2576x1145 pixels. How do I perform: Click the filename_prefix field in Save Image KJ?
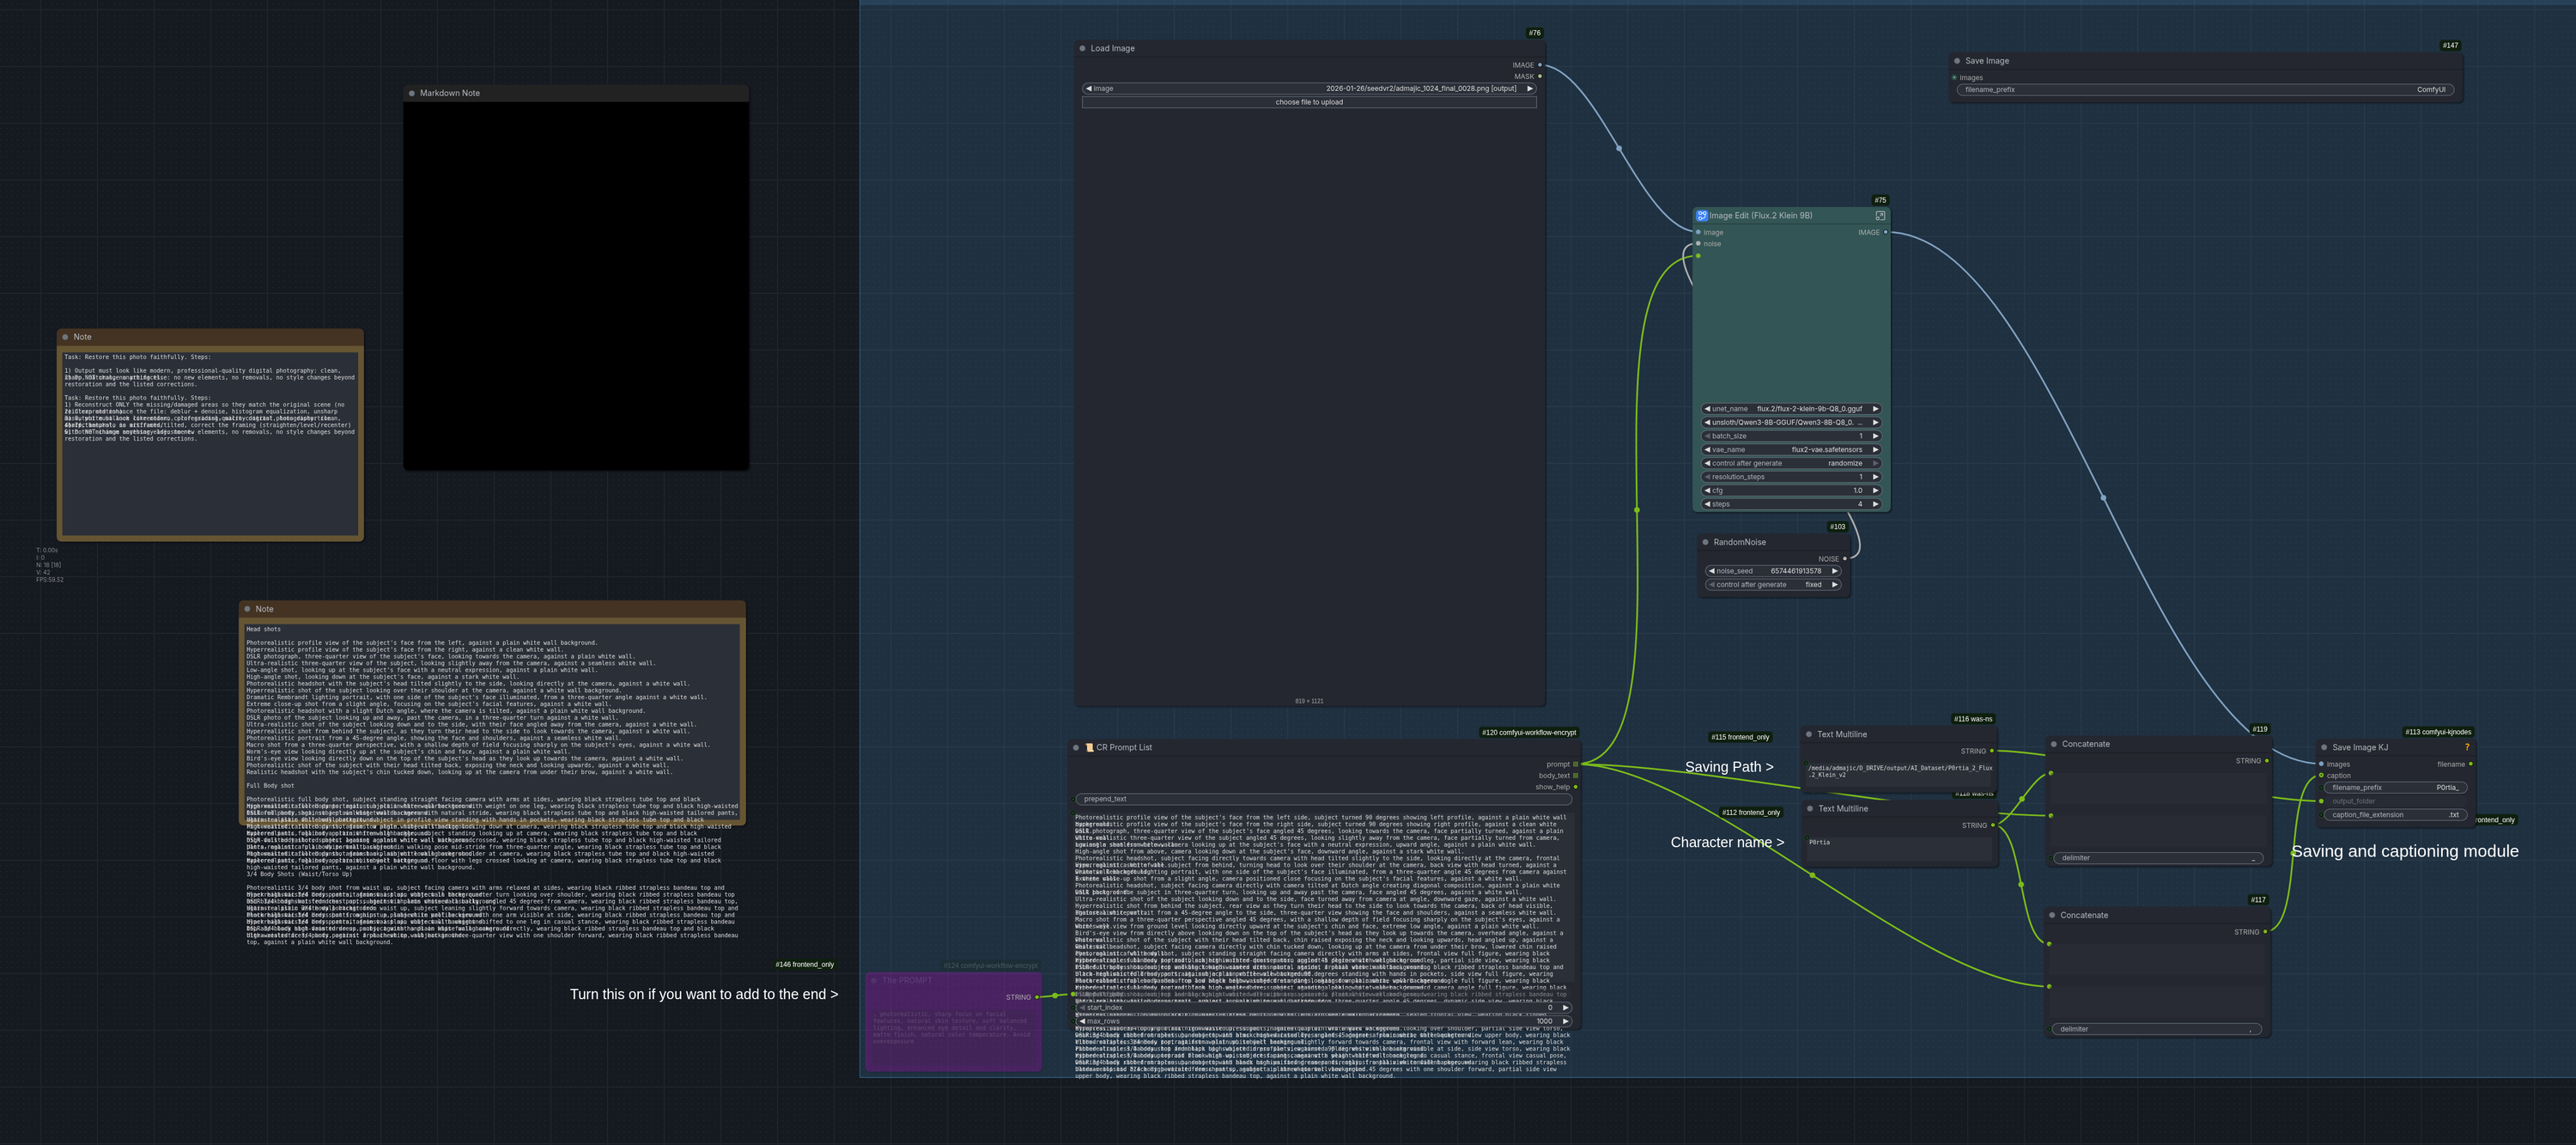pos(2395,788)
